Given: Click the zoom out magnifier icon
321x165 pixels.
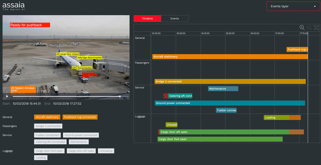Looking at the screenshot, I should click(309, 28).
